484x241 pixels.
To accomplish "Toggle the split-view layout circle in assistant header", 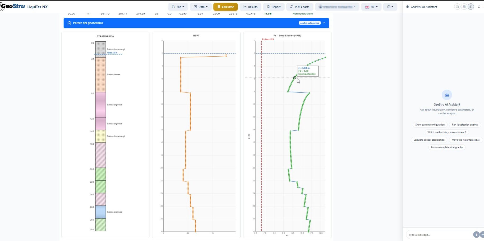I will [x=471, y=7].
